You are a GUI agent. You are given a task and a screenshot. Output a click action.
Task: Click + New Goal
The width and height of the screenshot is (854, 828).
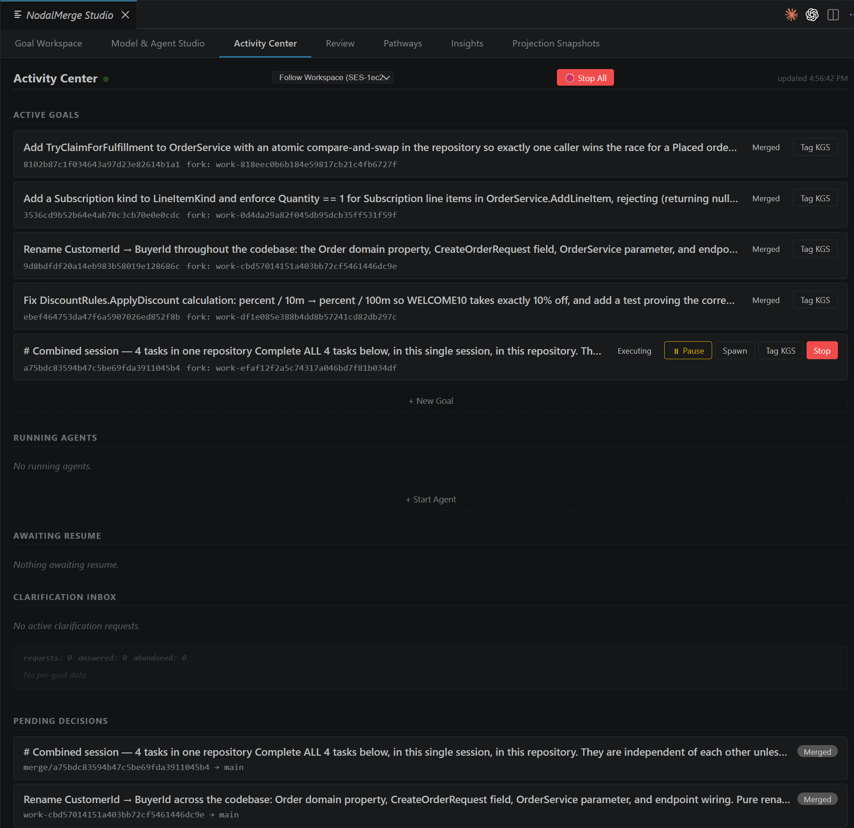tap(431, 401)
